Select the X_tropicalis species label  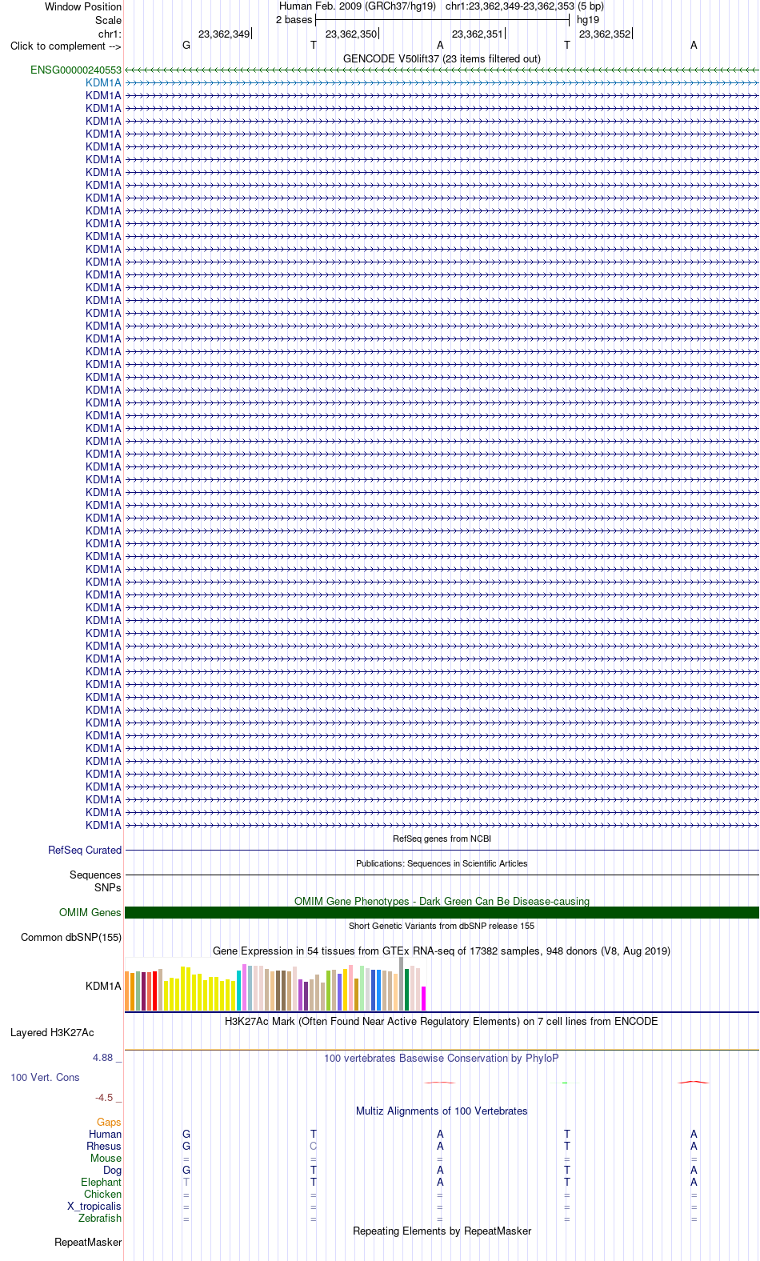[94, 1207]
